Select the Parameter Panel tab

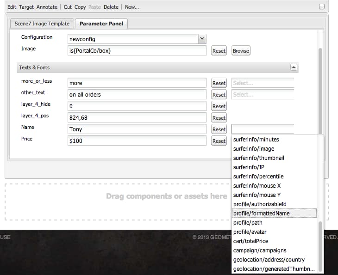[101, 24]
